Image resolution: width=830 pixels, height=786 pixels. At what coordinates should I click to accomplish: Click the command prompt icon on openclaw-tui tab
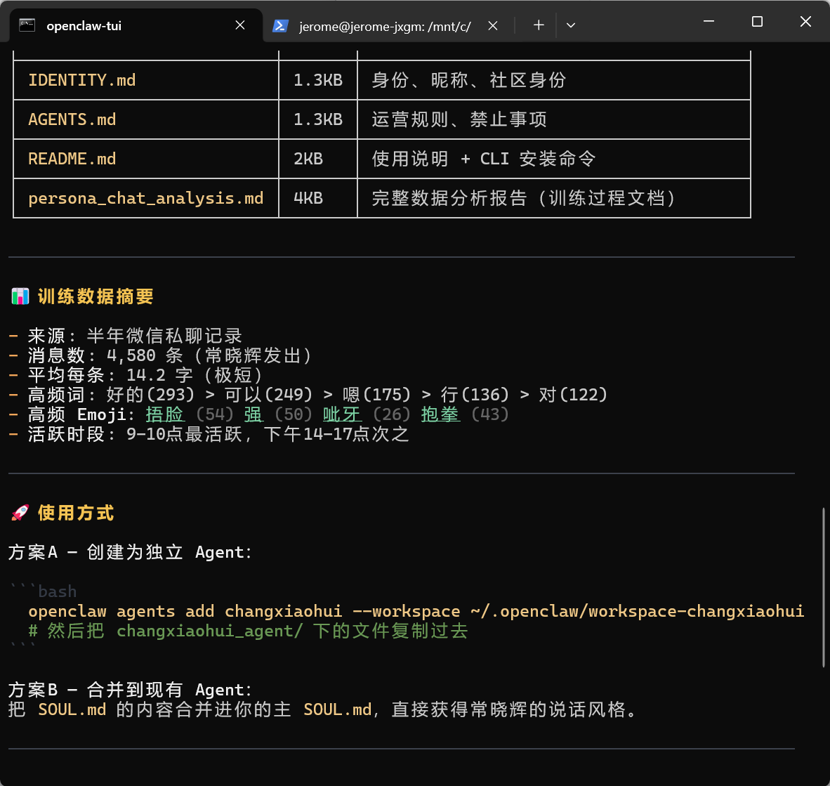(x=27, y=25)
